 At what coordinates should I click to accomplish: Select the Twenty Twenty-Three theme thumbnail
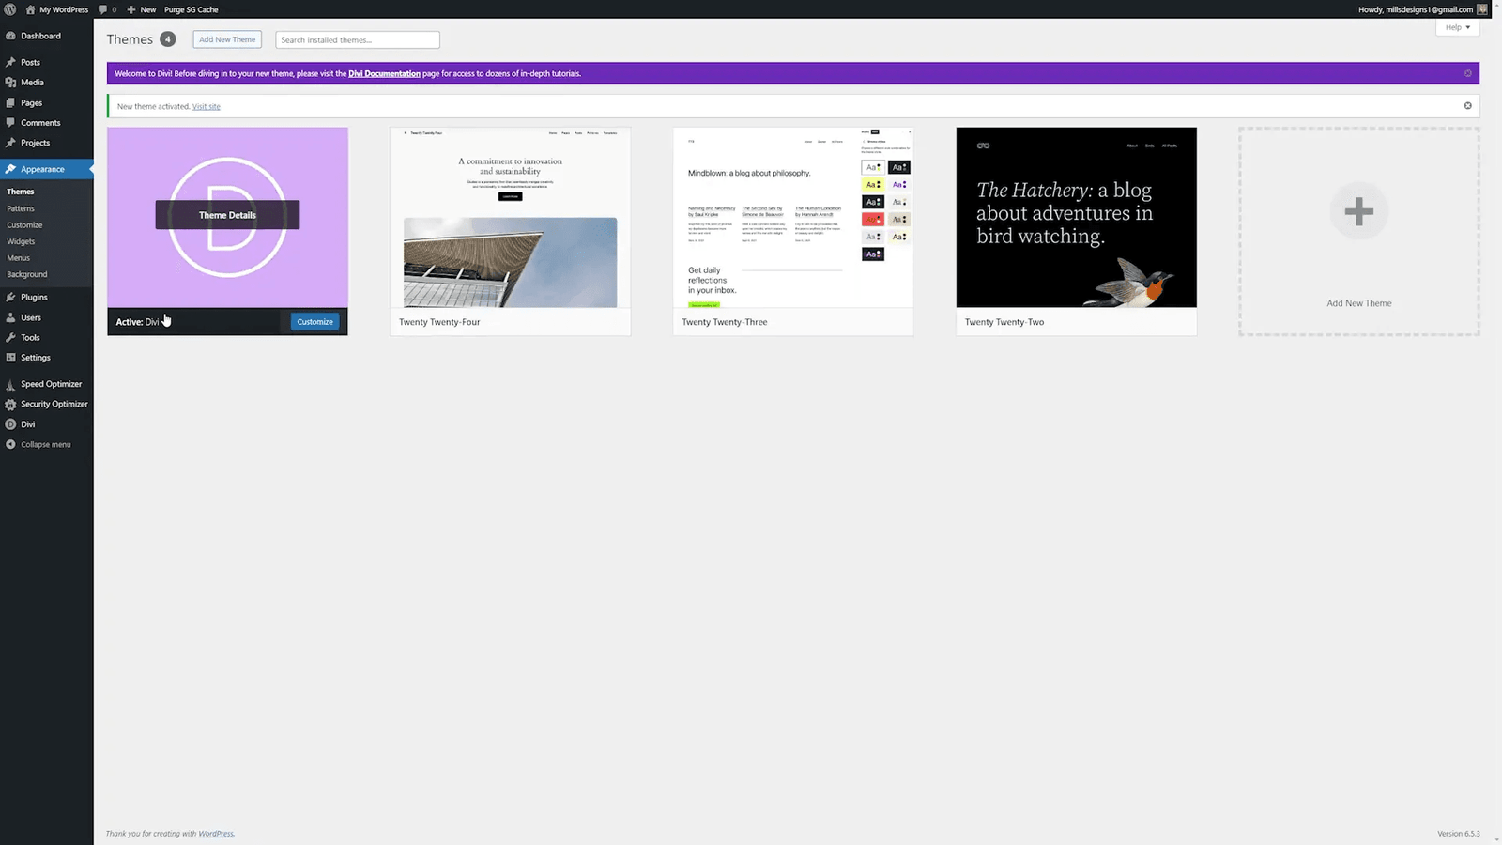point(793,217)
